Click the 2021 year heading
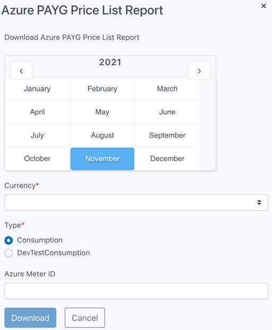The image size is (272, 330). (x=110, y=63)
